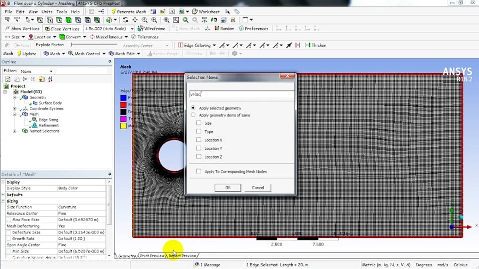Click Cancel in Selection Name dialog
479x269 pixels.
point(258,188)
